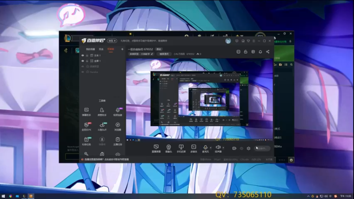
Task: Open the 浏览器 browser source tool
Action: pyautogui.click(x=118, y=126)
